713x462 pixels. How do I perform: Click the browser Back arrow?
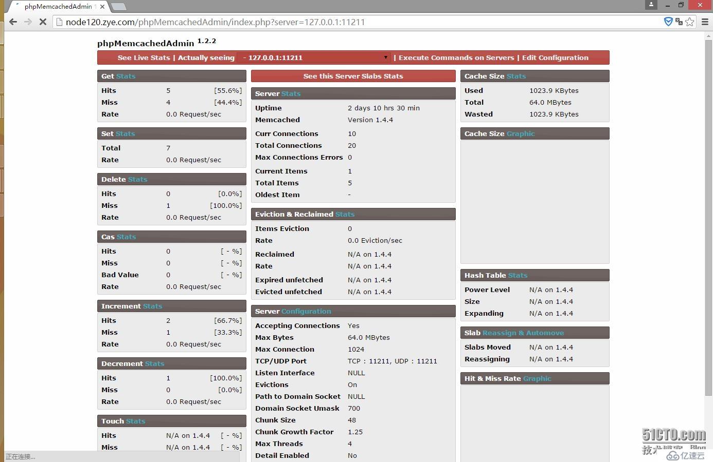point(13,22)
